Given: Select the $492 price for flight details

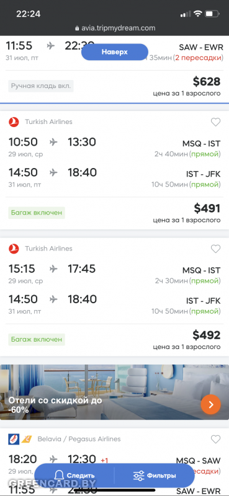Looking at the screenshot, I should coord(207,335).
